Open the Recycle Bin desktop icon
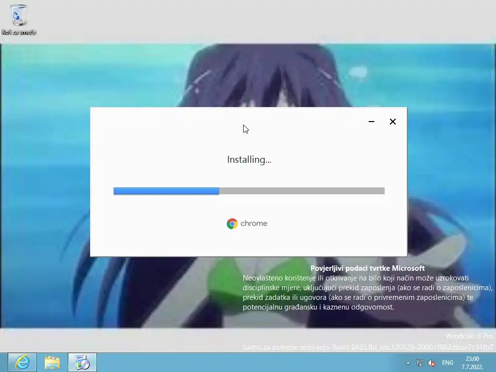 (x=19, y=19)
